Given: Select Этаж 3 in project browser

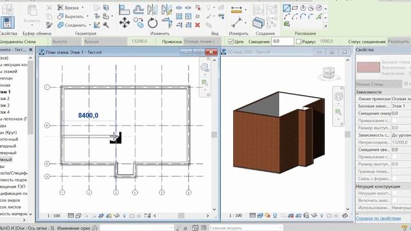Looking at the screenshot, I should [5, 105].
